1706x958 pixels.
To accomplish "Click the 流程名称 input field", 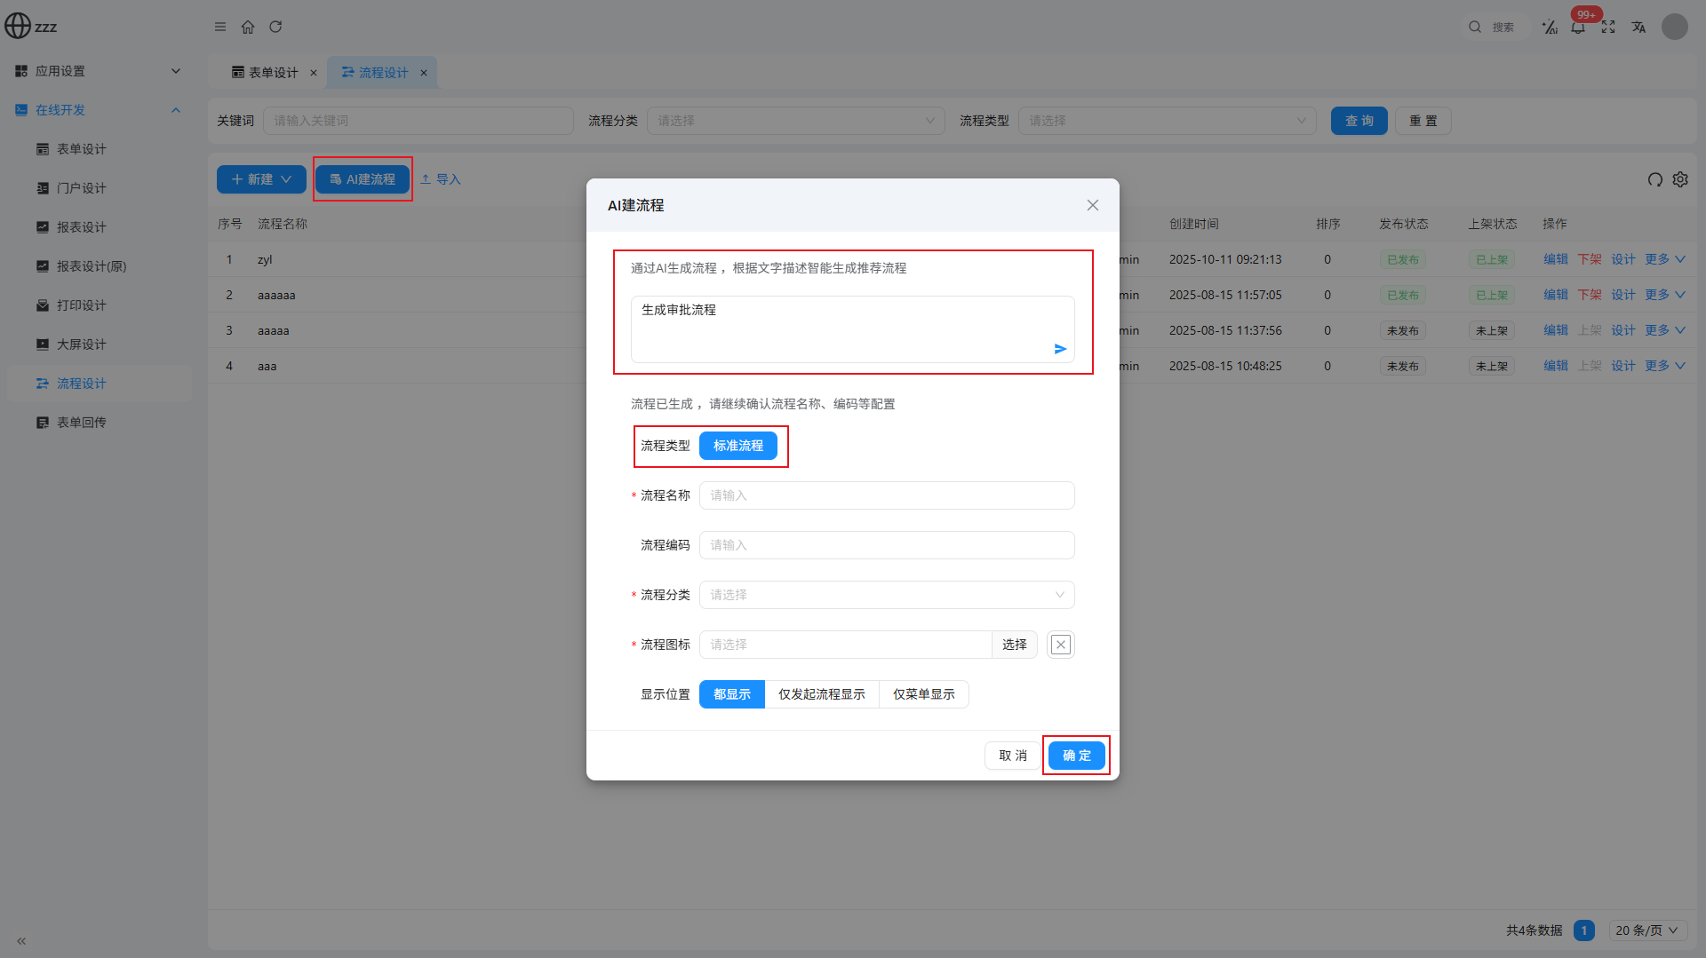I will [886, 495].
